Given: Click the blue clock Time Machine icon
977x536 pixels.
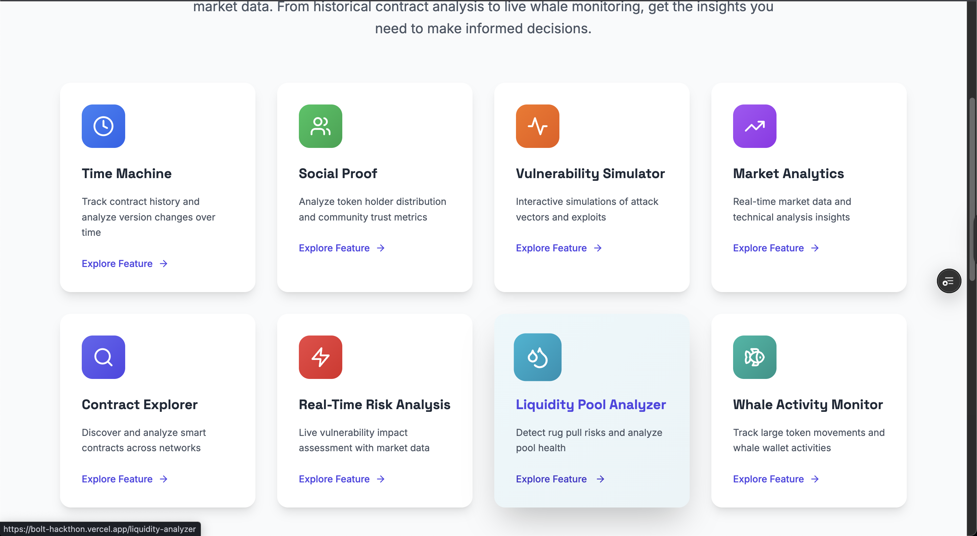Looking at the screenshot, I should point(103,126).
